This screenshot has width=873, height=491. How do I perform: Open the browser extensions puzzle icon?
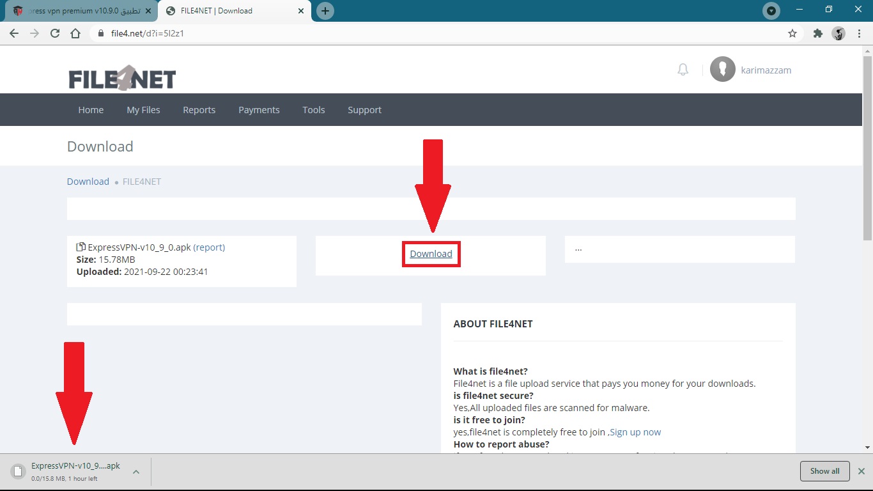817,33
